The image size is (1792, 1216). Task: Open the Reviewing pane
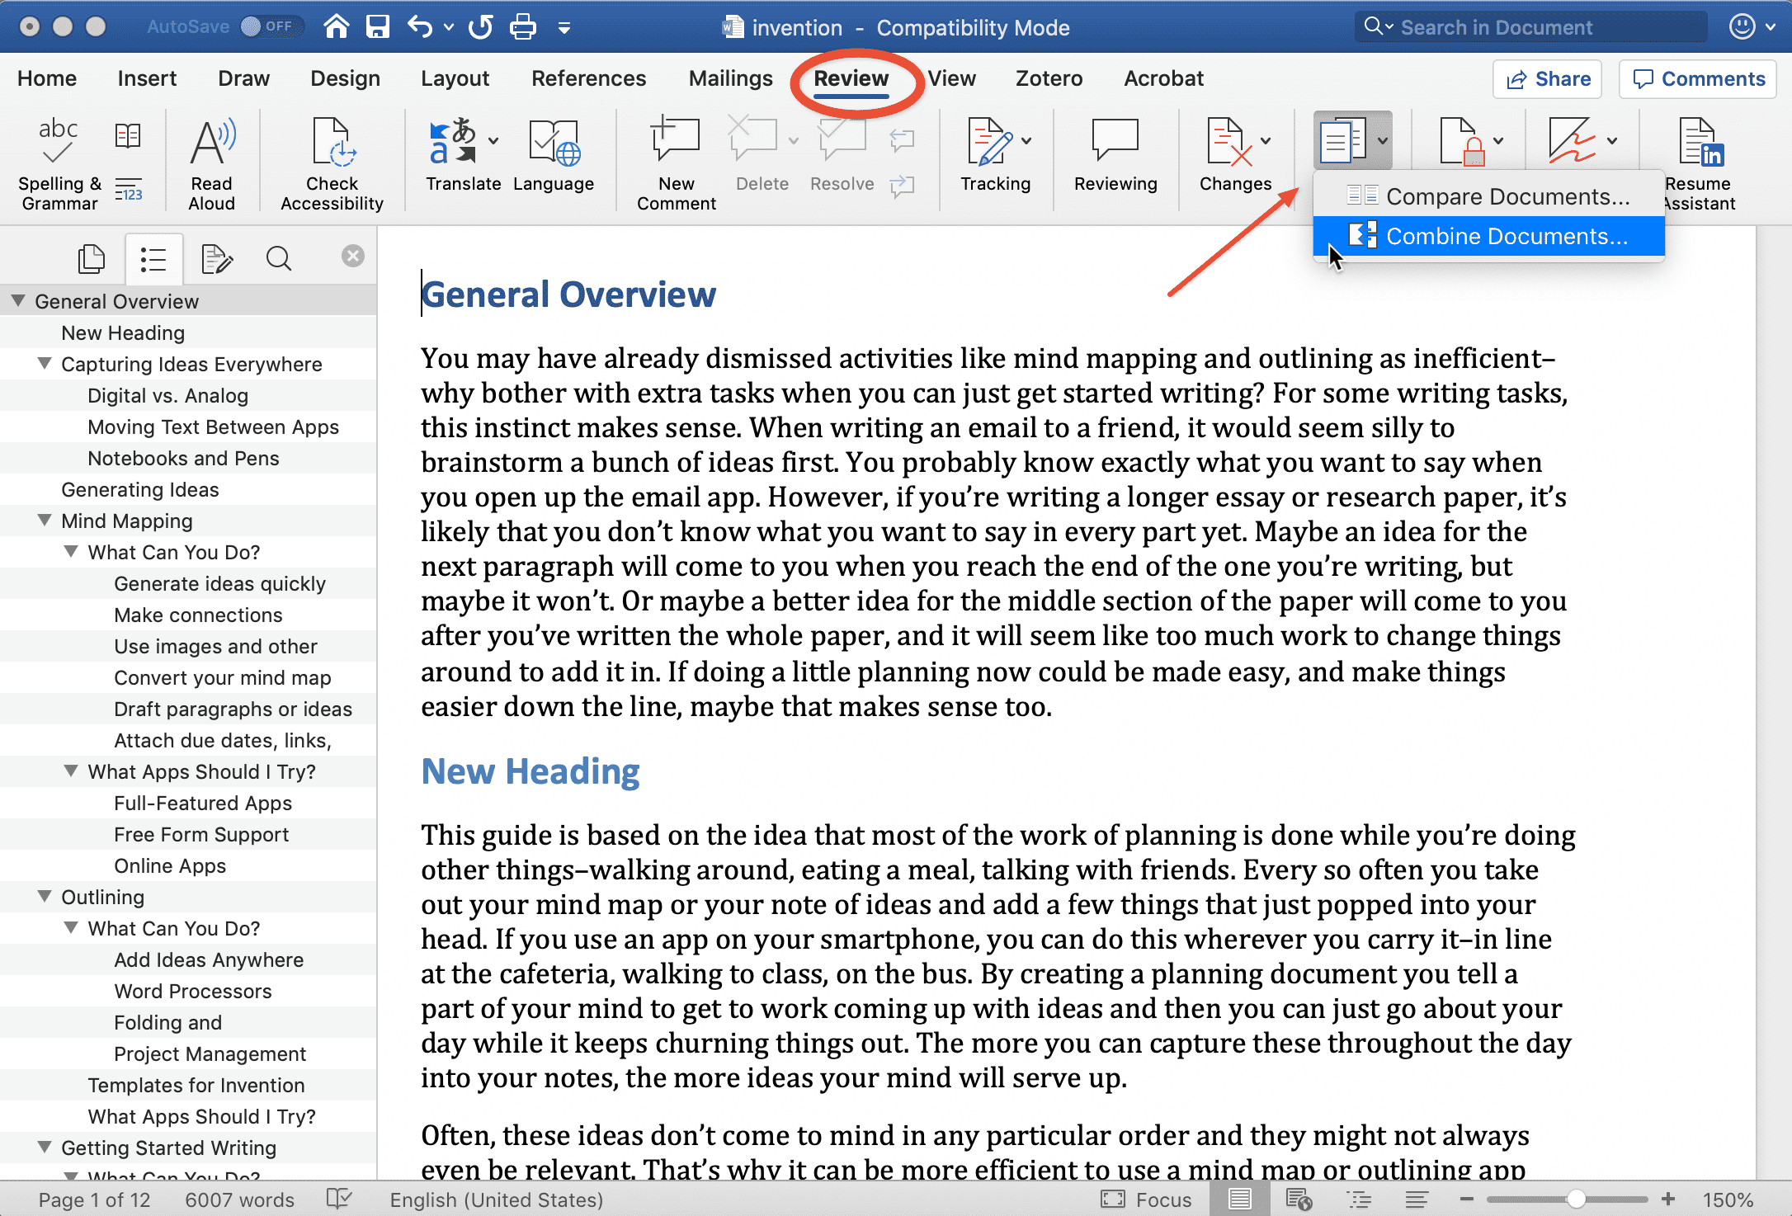click(1115, 155)
